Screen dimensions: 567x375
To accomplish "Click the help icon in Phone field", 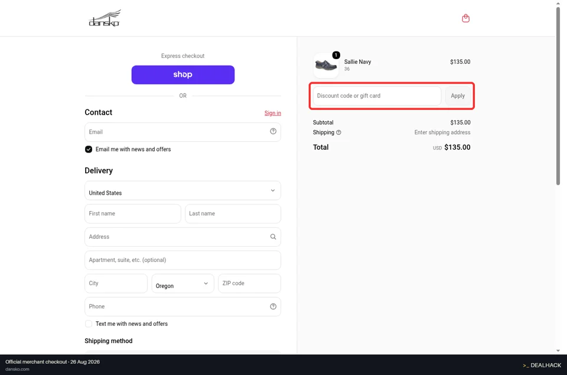I will 273,306.
